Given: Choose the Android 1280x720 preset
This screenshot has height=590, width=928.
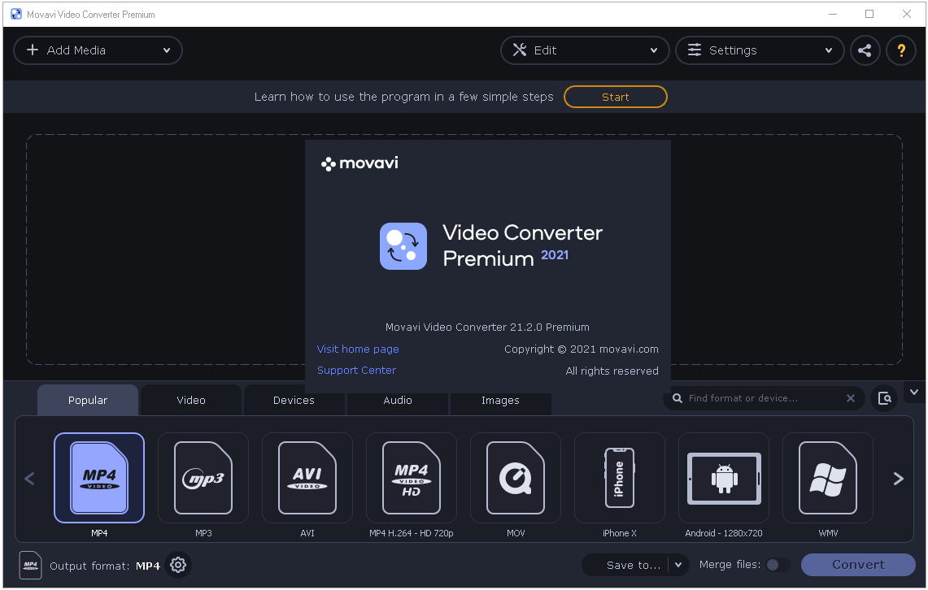Looking at the screenshot, I should 724,478.
